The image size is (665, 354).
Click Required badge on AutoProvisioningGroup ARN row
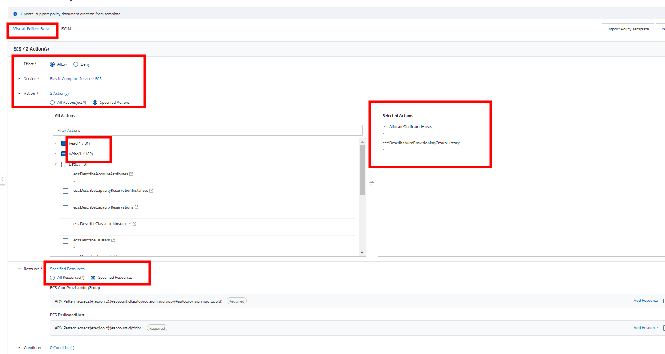point(236,301)
